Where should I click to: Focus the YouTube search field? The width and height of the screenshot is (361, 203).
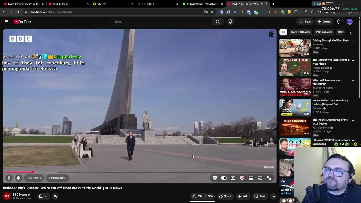click(x=161, y=21)
